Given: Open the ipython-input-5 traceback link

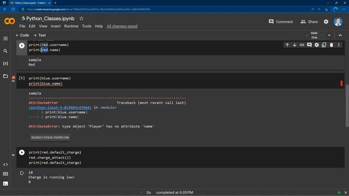Looking at the screenshot, I should click(60, 108).
